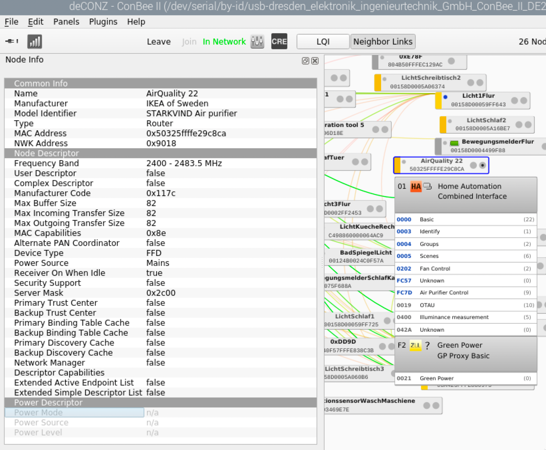Click the green battery icon on BewegungsmelderFlur
The height and width of the screenshot is (450, 546).
click(454, 143)
